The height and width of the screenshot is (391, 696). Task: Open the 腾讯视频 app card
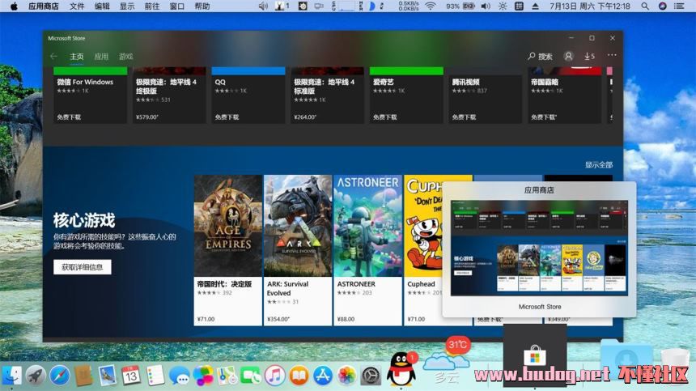[x=485, y=96]
